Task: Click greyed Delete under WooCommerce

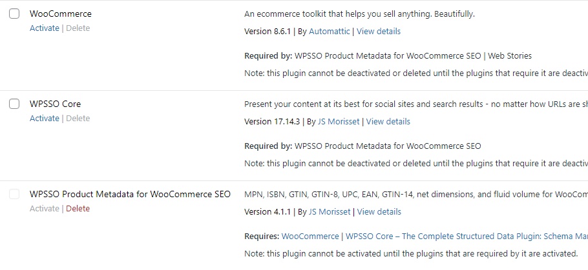Action: (78, 28)
